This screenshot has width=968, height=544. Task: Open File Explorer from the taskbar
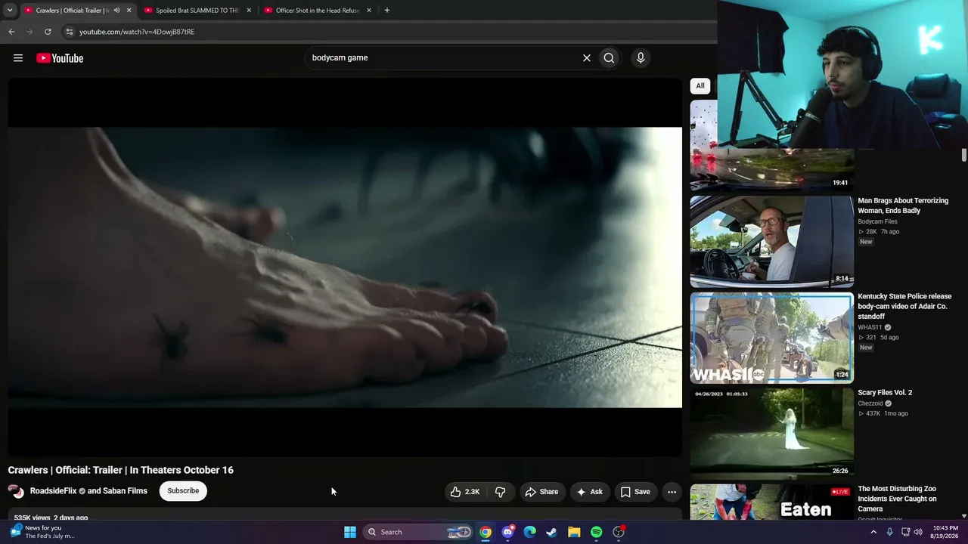click(x=574, y=532)
